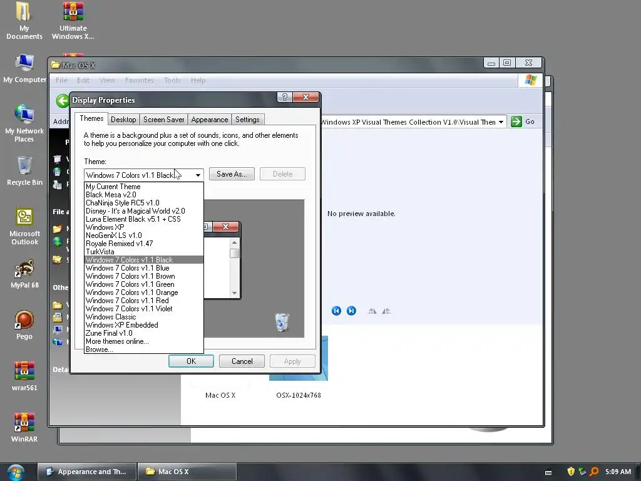Select NeoGenX LS v1.0 theme
Screen dimensions: 641x481
point(144,235)
